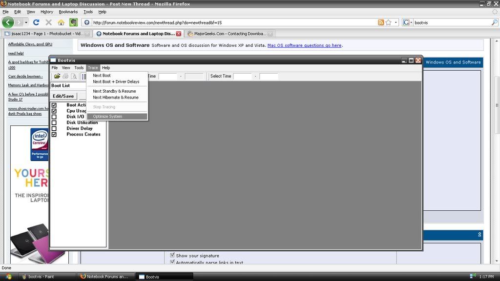
Task: Toggle Automatically parse links checkbox
Action: point(172,262)
